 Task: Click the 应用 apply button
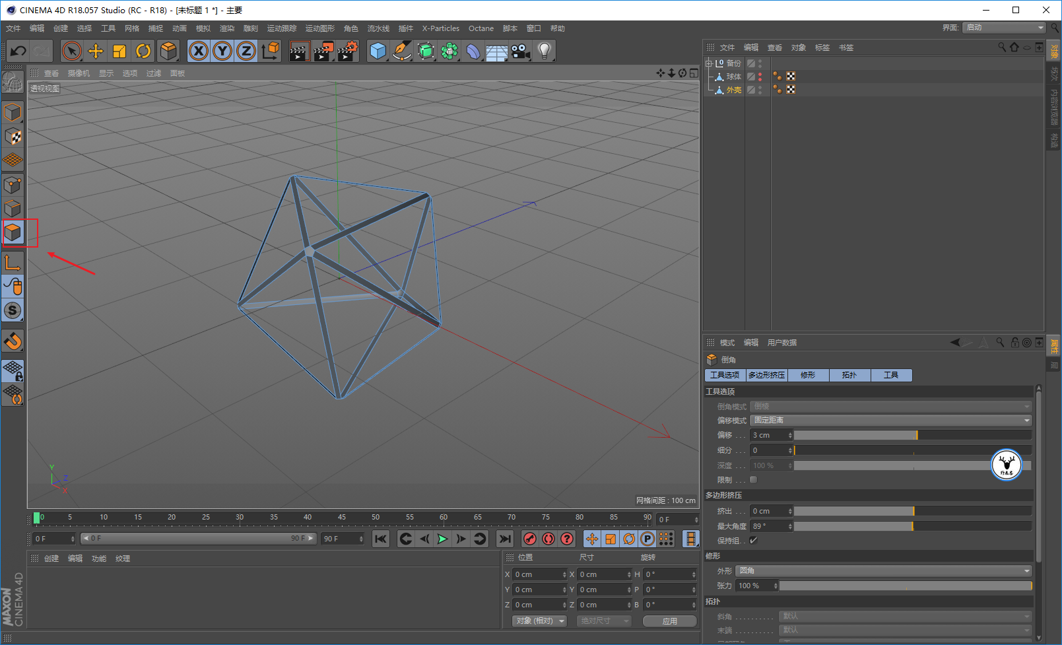click(x=670, y=621)
